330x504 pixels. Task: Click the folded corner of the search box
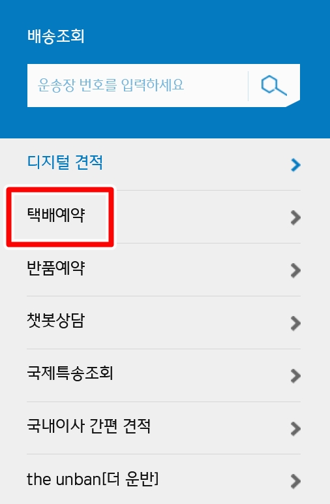(x=293, y=104)
